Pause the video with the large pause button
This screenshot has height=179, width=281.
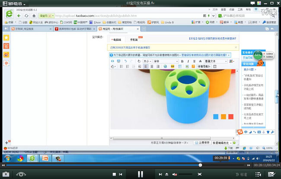[x=140, y=174]
